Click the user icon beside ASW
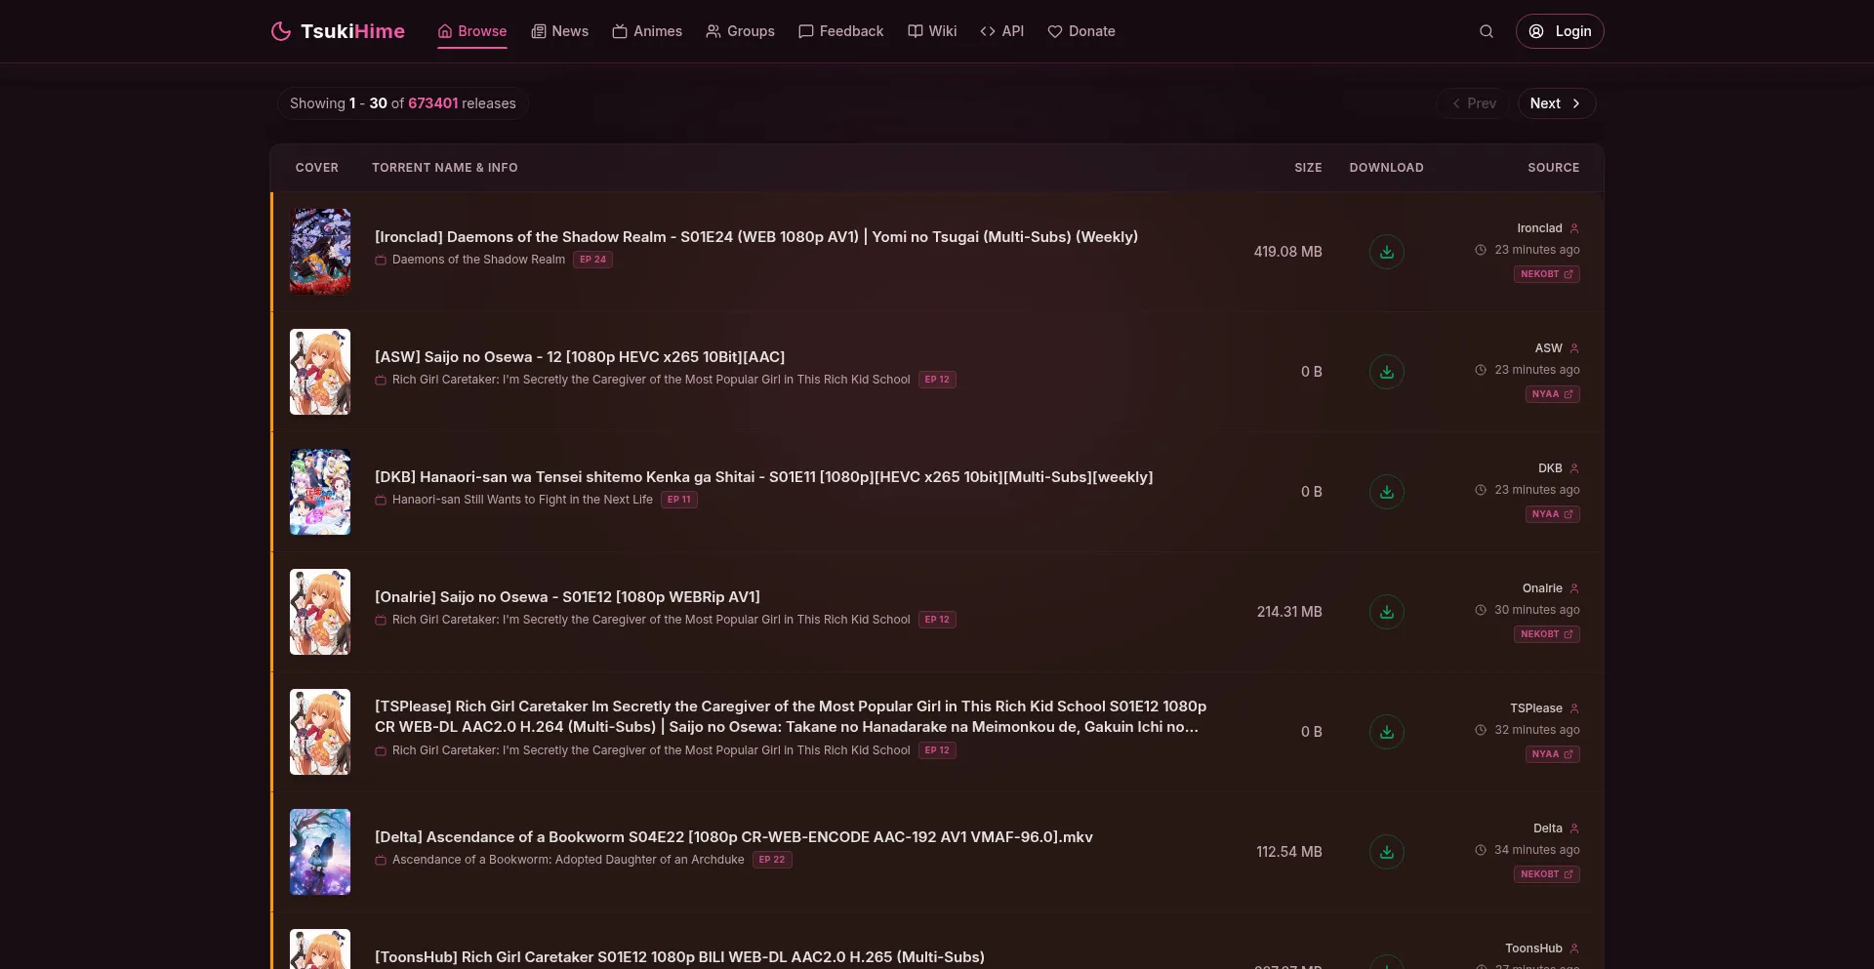The width and height of the screenshot is (1874, 969). (x=1573, y=348)
